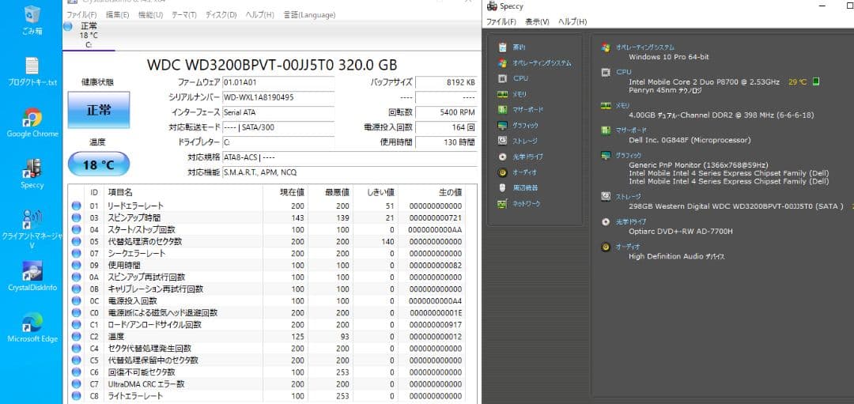Launch Google Chrome from the desktop
This screenshot has width=854, height=404.
tap(32, 123)
